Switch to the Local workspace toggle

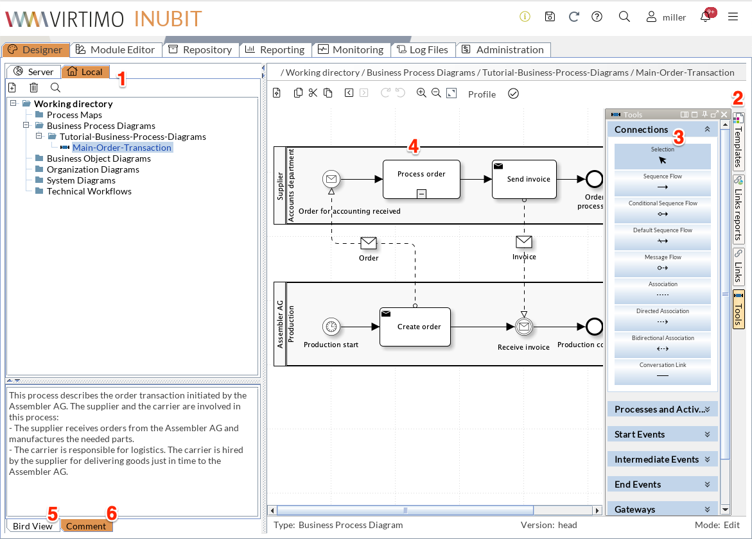tap(85, 71)
